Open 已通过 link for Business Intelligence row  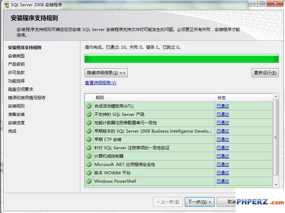(223, 131)
